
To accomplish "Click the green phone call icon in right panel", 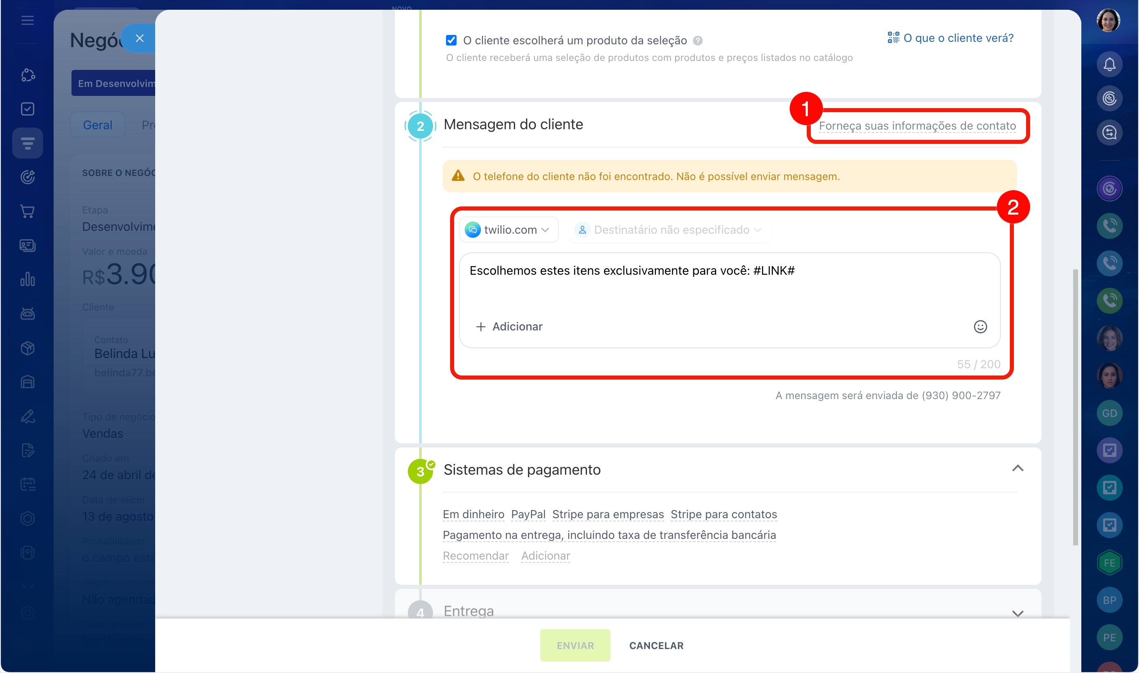I will click(1109, 300).
